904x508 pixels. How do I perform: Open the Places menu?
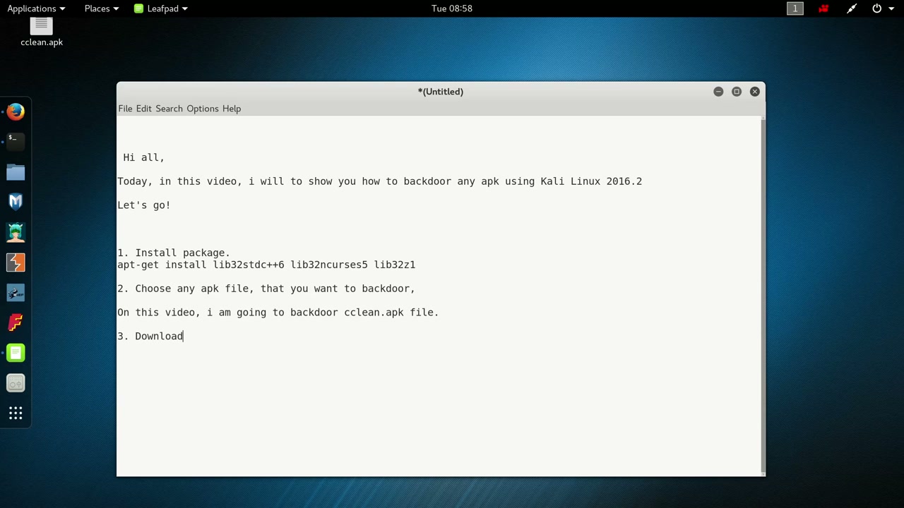(x=102, y=8)
